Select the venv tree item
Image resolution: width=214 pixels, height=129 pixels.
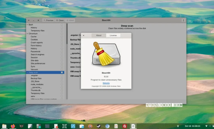[x=33, y=96]
